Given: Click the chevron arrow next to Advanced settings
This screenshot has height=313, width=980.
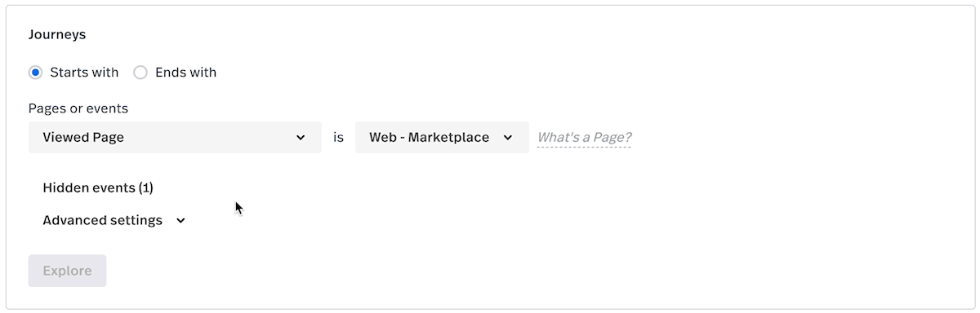Looking at the screenshot, I should point(180,221).
